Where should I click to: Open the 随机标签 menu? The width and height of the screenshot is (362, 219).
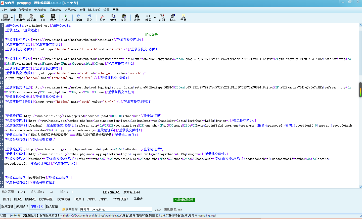(94, 10)
